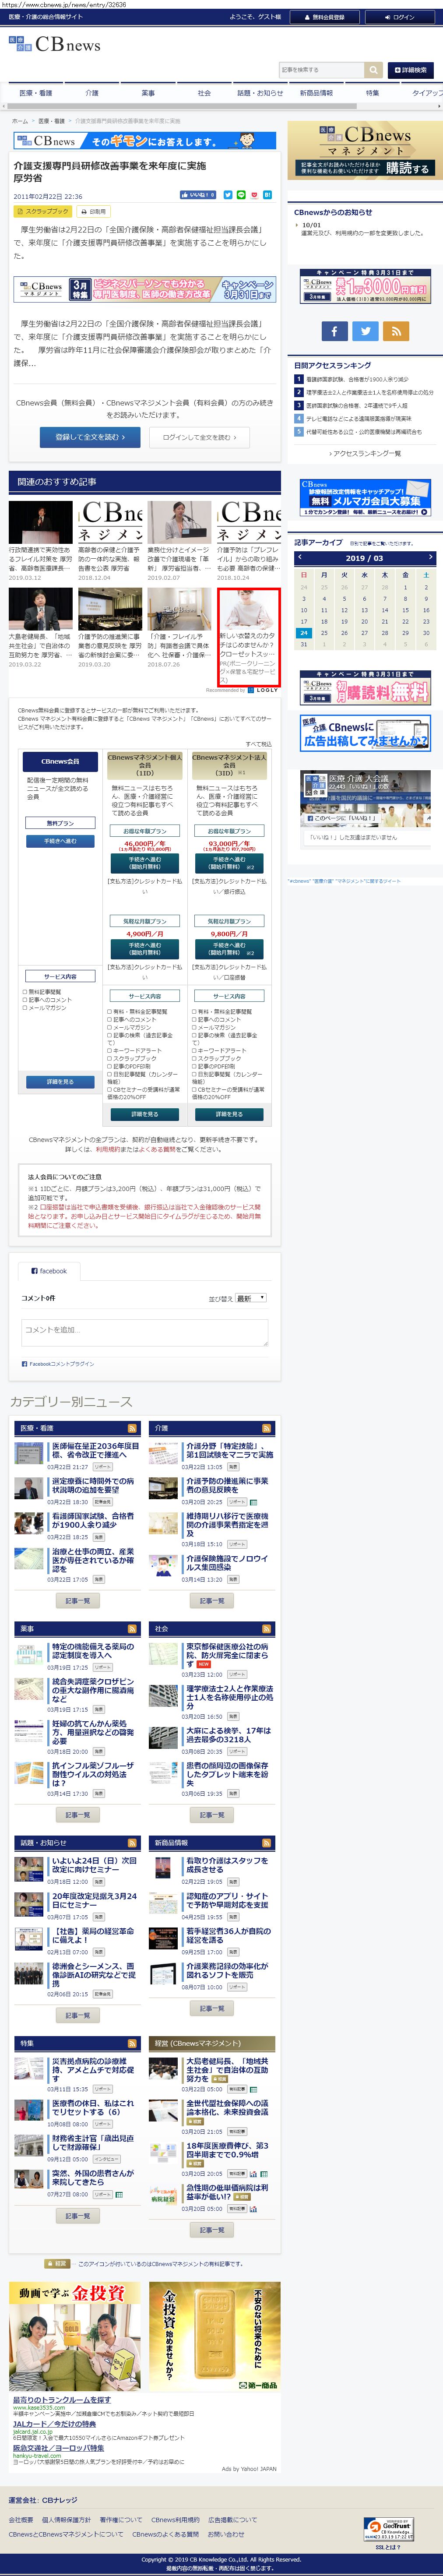Screen dimensions: 443x2576
Task: Open CBnewsご利用規約 footer link
Action: (175, 2519)
